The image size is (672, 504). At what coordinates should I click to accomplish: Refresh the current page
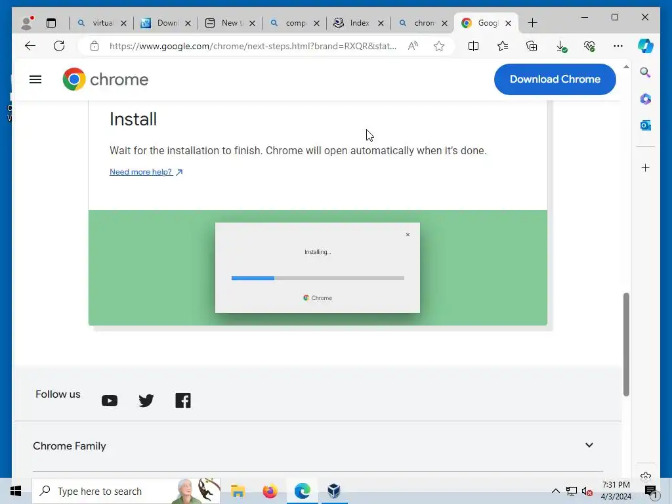[59, 46]
